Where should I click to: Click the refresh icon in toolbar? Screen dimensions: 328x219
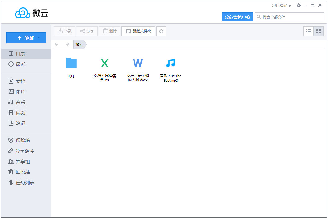pyautogui.click(x=161, y=31)
